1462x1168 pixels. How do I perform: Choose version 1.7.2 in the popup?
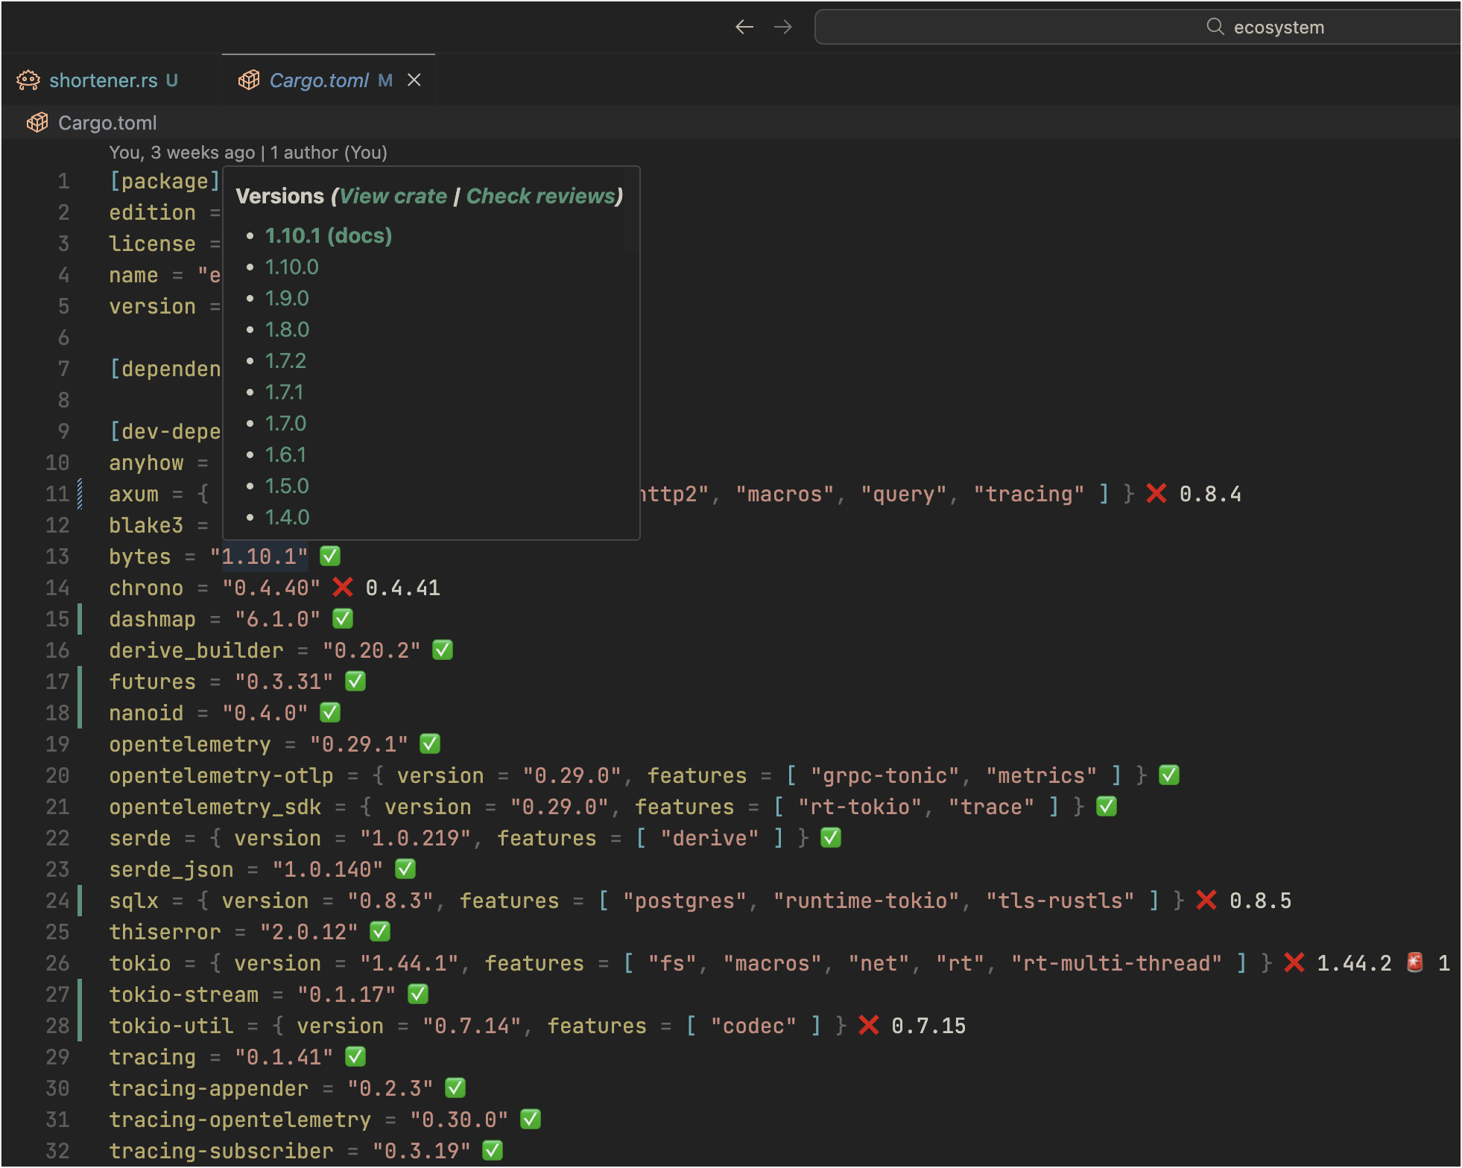pyautogui.click(x=285, y=361)
